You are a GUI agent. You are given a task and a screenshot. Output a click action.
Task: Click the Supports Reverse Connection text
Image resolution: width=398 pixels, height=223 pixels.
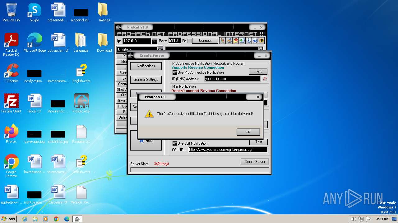point(198,68)
